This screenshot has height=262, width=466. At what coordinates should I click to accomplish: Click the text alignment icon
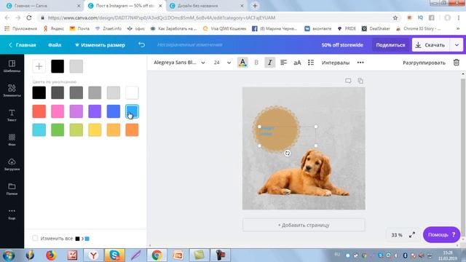click(x=283, y=63)
